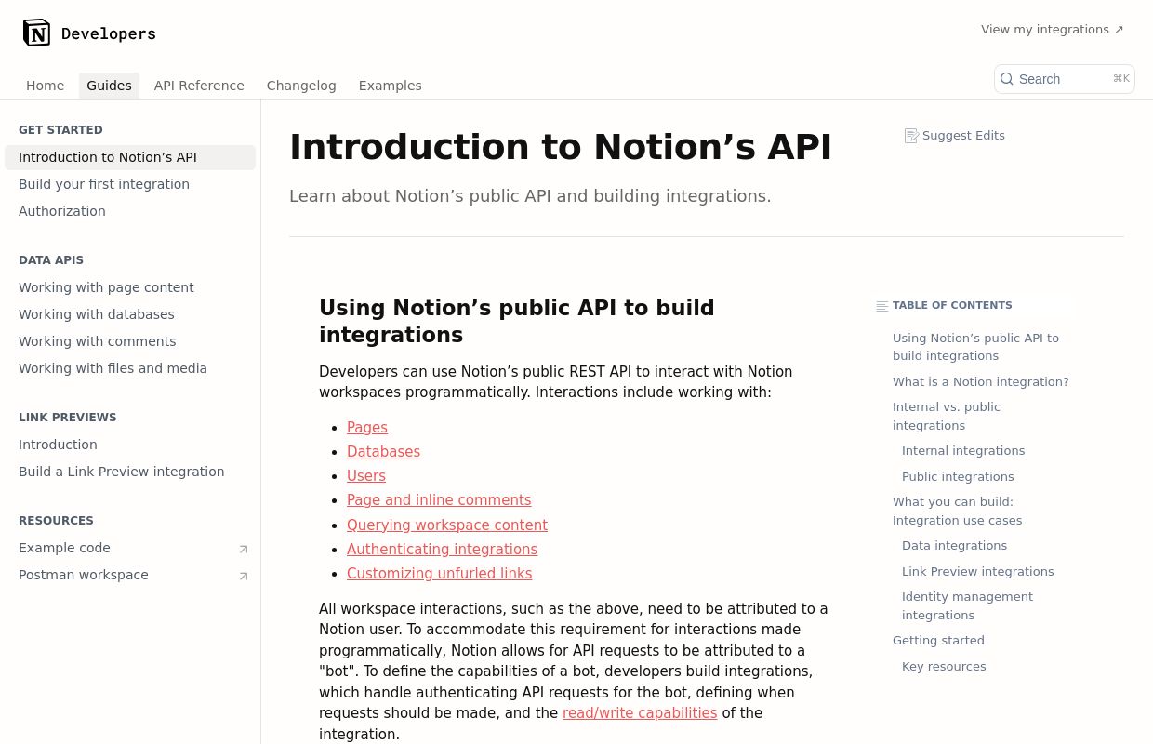Open Example code resource
This screenshot has height=744, width=1153.
[x=130, y=548]
